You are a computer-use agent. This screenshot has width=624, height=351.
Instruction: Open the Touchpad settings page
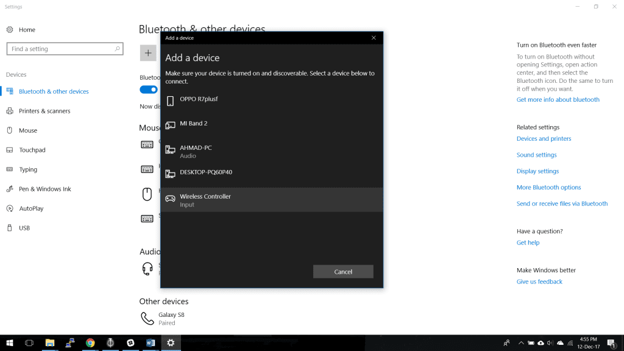pyautogui.click(x=32, y=150)
